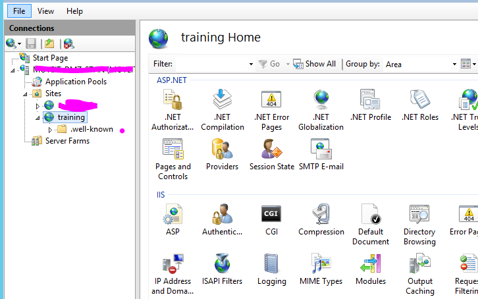Click the Delete connection toolbar icon
This screenshot has height=299, width=478.
(x=69, y=43)
